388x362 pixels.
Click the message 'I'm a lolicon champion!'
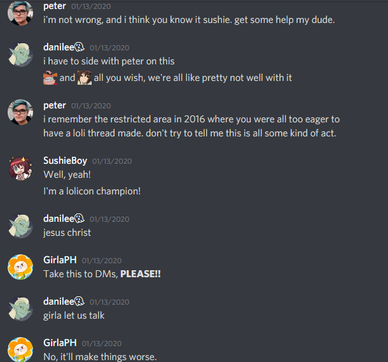[92, 191]
